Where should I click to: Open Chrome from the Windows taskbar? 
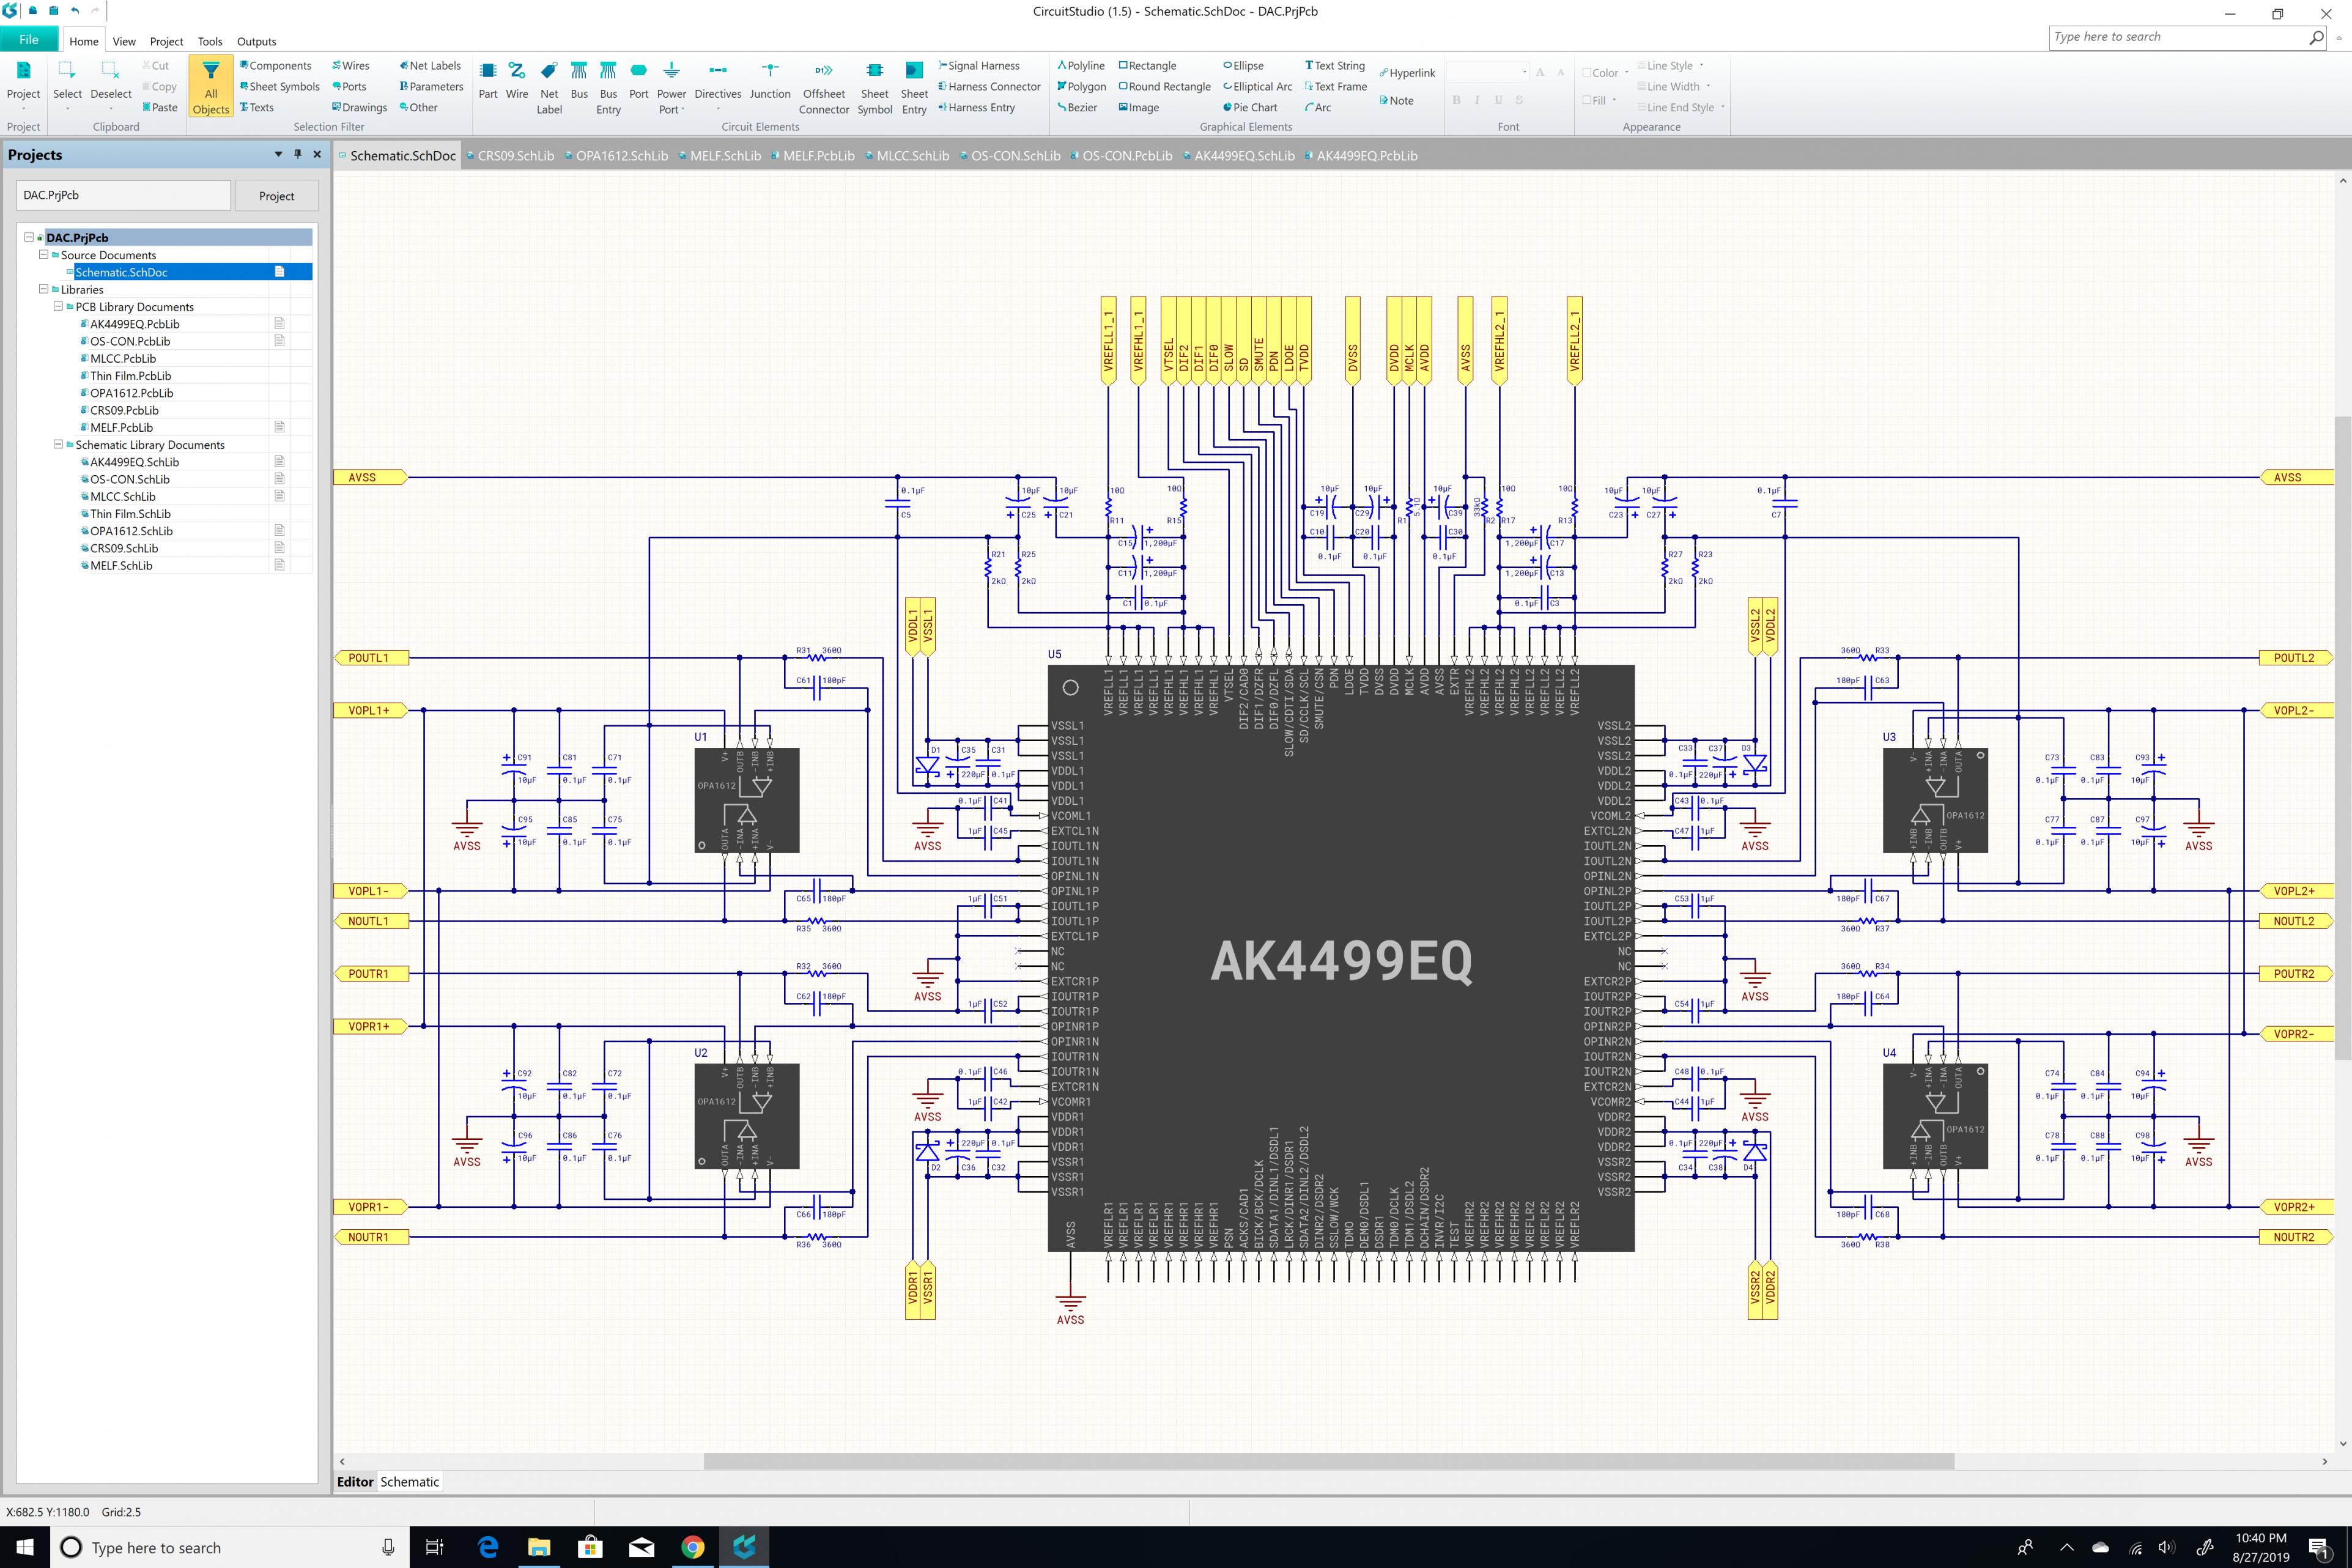coord(692,1547)
